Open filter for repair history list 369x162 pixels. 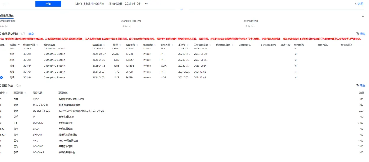point(361,34)
